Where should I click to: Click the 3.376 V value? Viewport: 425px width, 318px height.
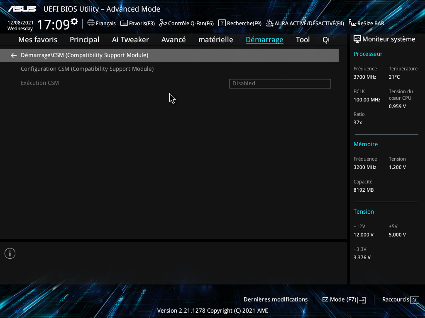coord(362,258)
